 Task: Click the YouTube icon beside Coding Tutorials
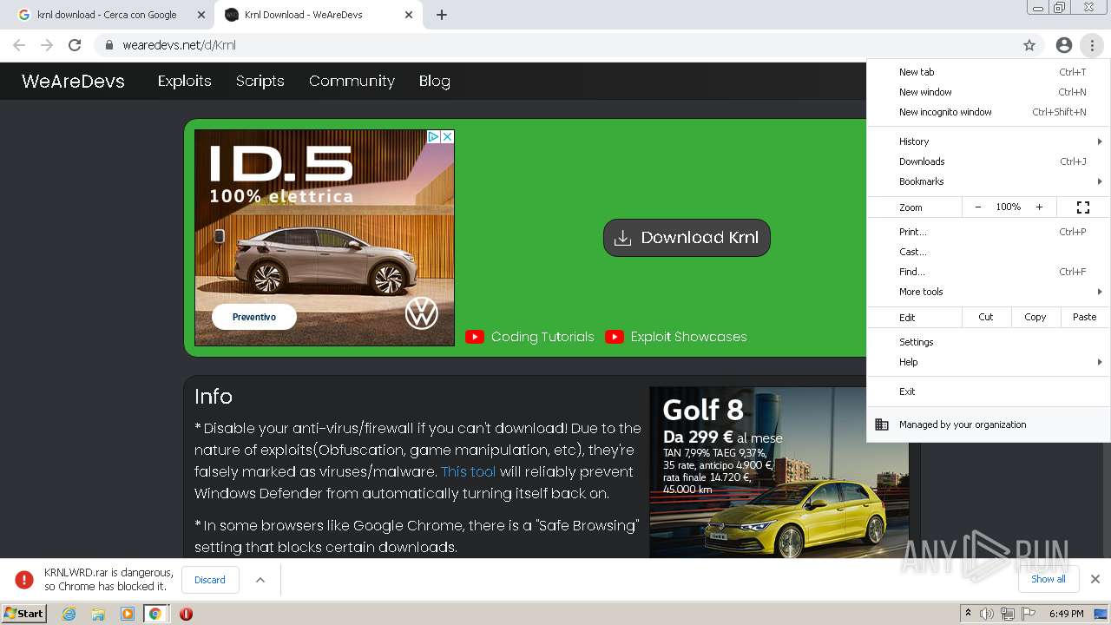475,337
